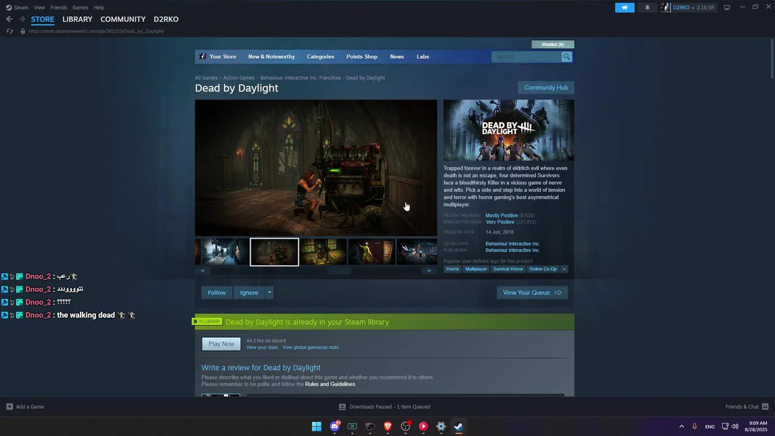Reload the store page
This screenshot has height=436, width=775.
tap(10, 31)
